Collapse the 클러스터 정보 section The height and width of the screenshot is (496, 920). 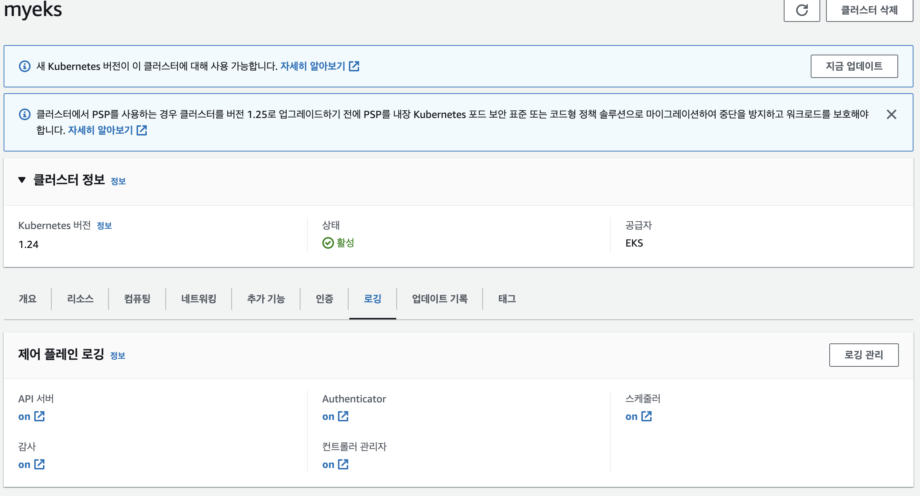pyautogui.click(x=22, y=180)
